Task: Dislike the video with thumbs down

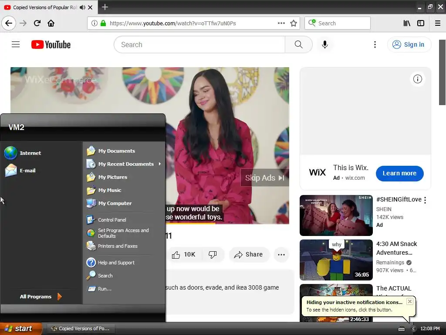Action: click(x=213, y=254)
